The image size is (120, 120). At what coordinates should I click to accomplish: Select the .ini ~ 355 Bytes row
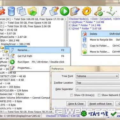click(x=10, y=87)
